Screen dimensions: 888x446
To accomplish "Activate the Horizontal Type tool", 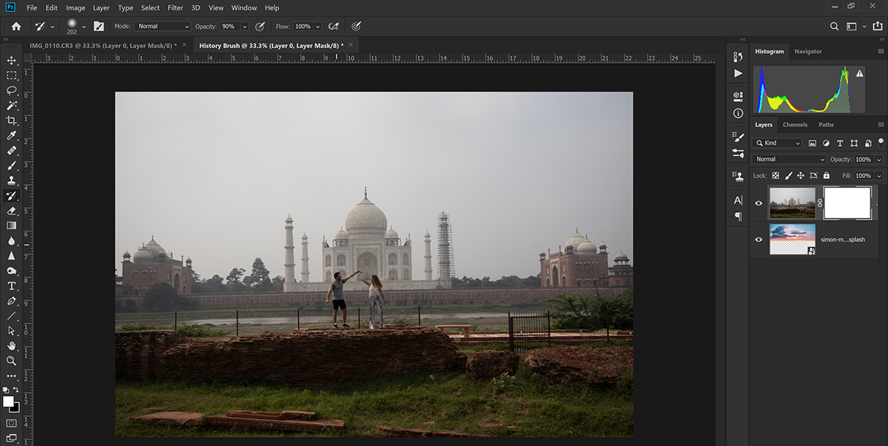I will tap(11, 285).
